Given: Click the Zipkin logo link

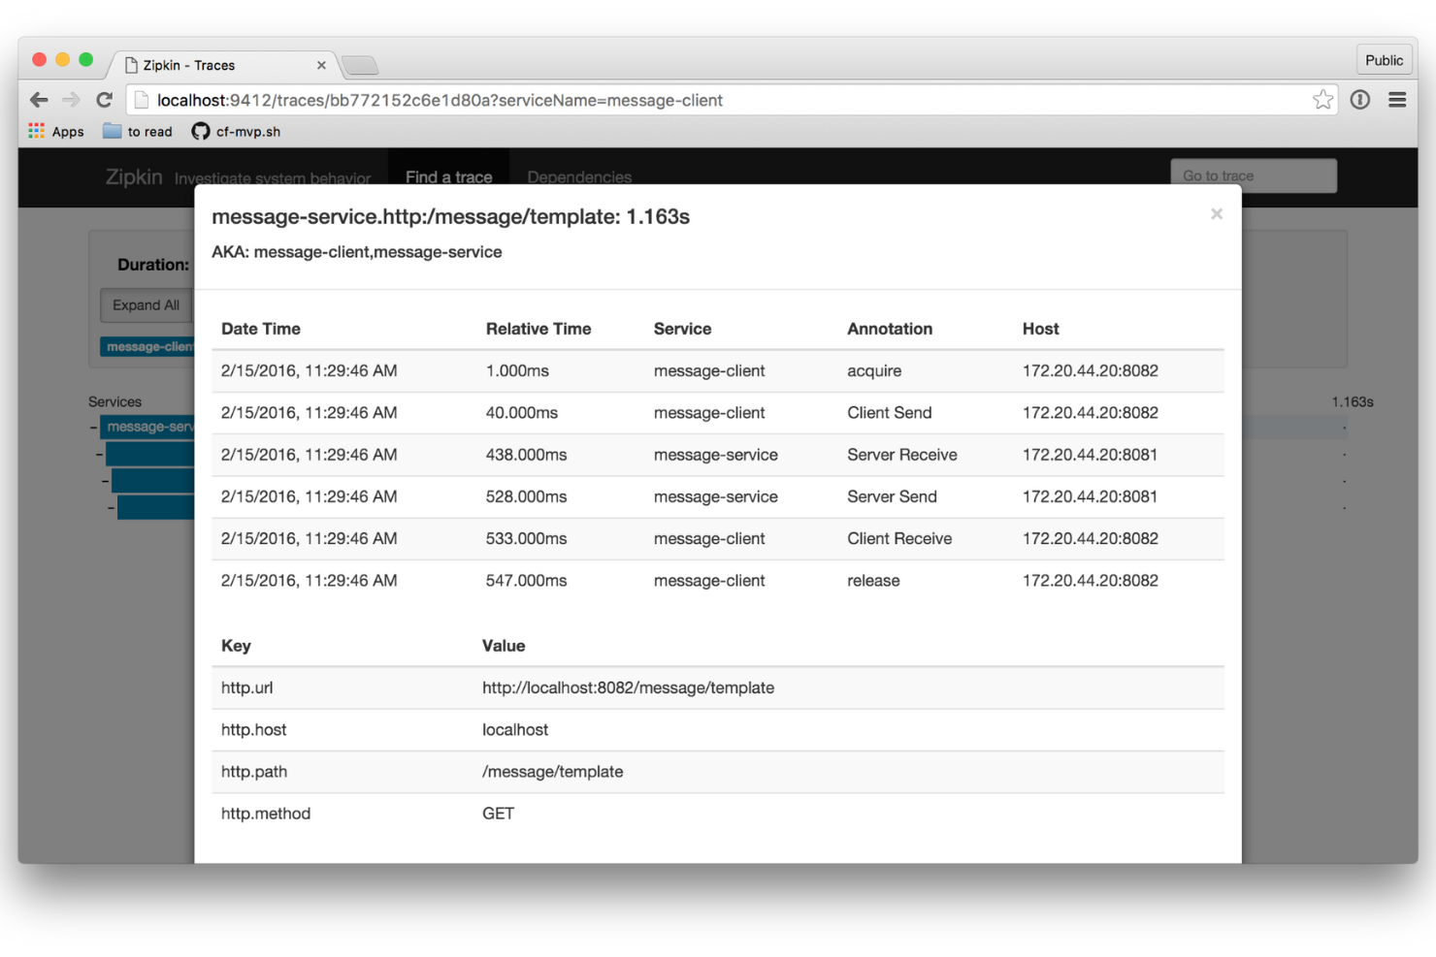Looking at the screenshot, I should pyautogui.click(x=134, y=176).
